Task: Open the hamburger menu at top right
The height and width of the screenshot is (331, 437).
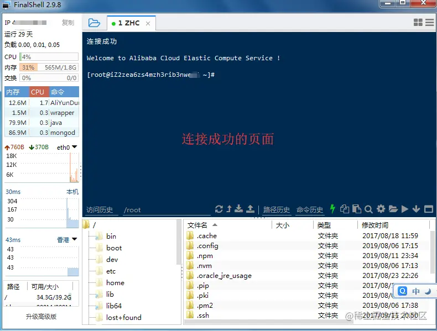Action: click(429, 23)
